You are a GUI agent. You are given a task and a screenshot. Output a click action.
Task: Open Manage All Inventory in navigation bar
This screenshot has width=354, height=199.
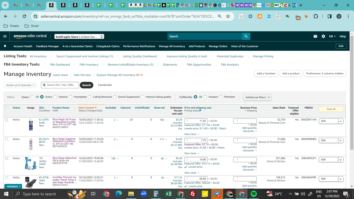click(172, 46)
